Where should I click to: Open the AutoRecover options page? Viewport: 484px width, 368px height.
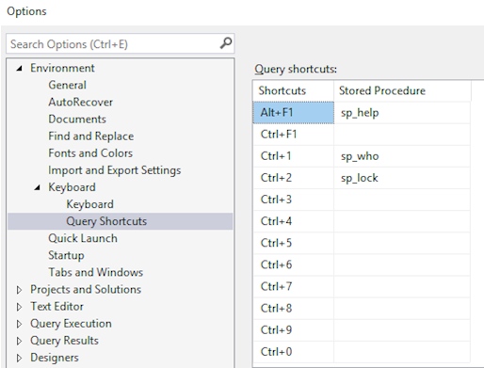click(80, 102)
